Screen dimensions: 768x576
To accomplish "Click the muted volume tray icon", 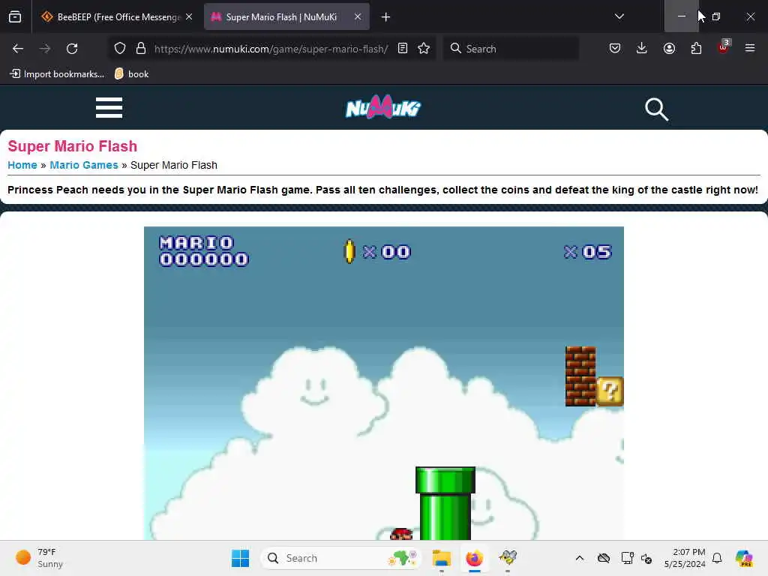I will tap(646, 558).
